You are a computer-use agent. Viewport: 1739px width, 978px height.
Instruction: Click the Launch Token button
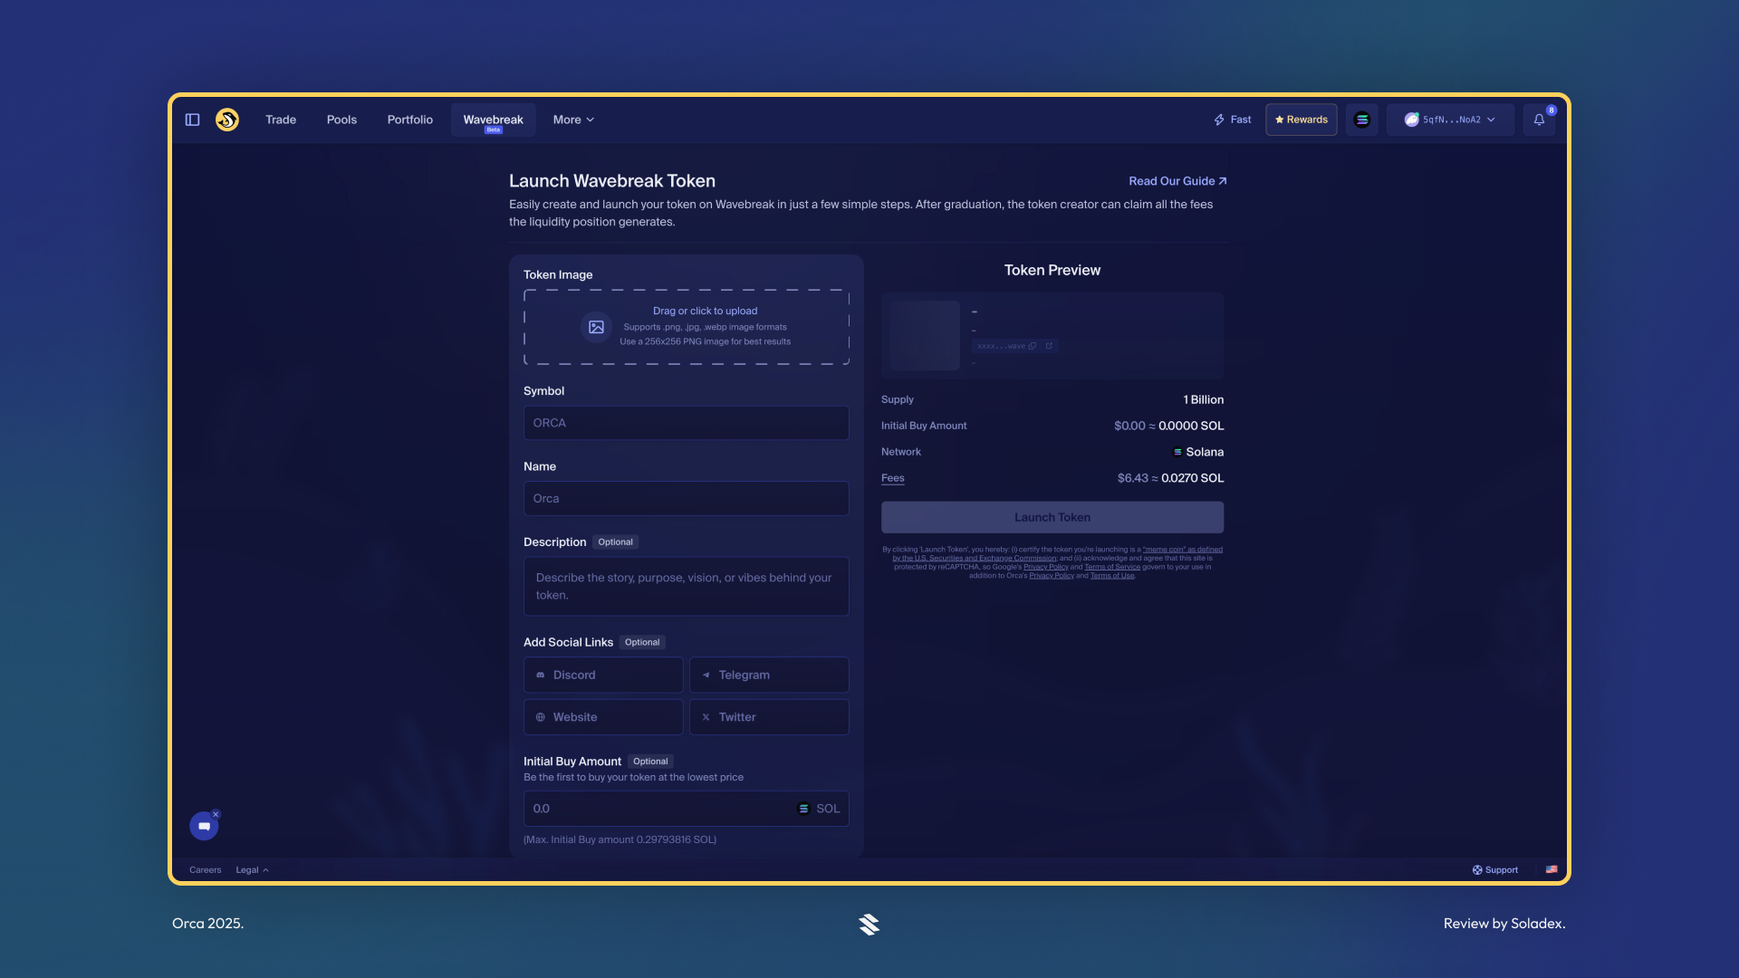click(1052, 517)
